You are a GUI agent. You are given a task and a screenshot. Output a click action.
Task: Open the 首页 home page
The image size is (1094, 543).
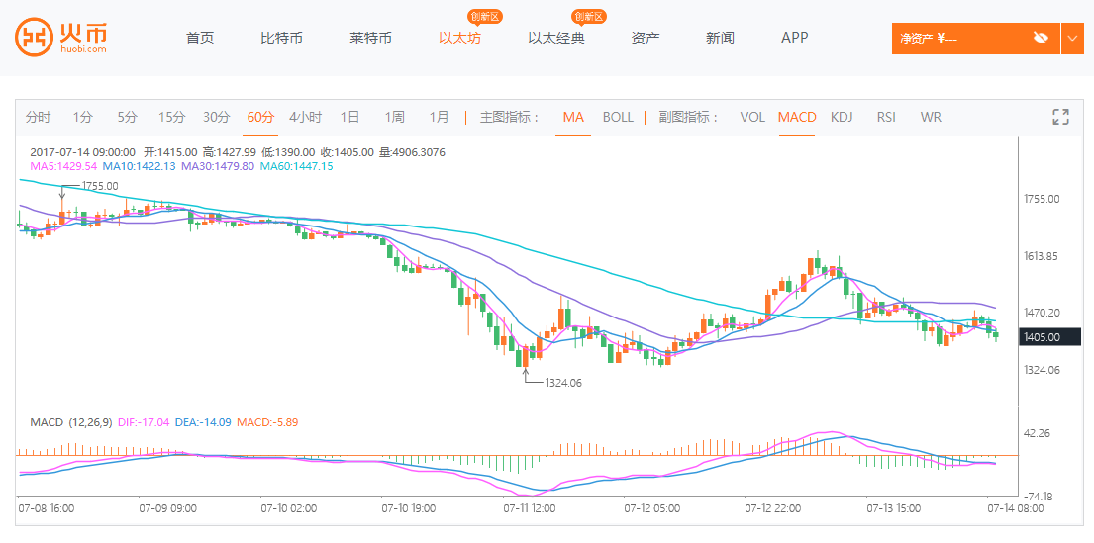[x=200, y=38]
